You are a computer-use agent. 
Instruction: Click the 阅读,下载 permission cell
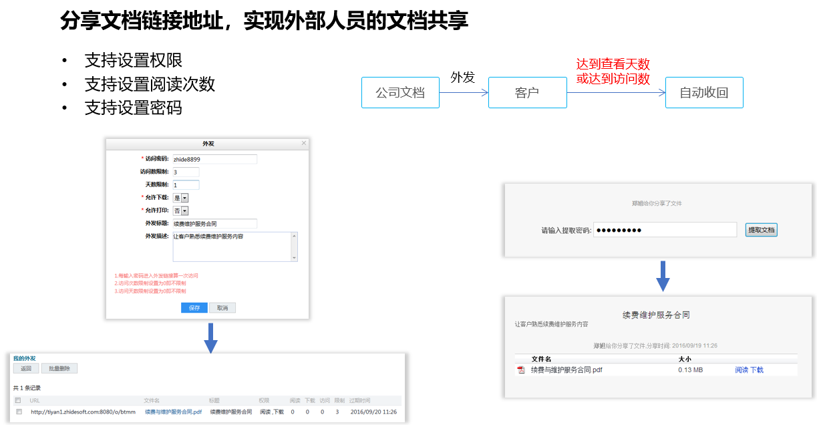[x=272, y=412]
